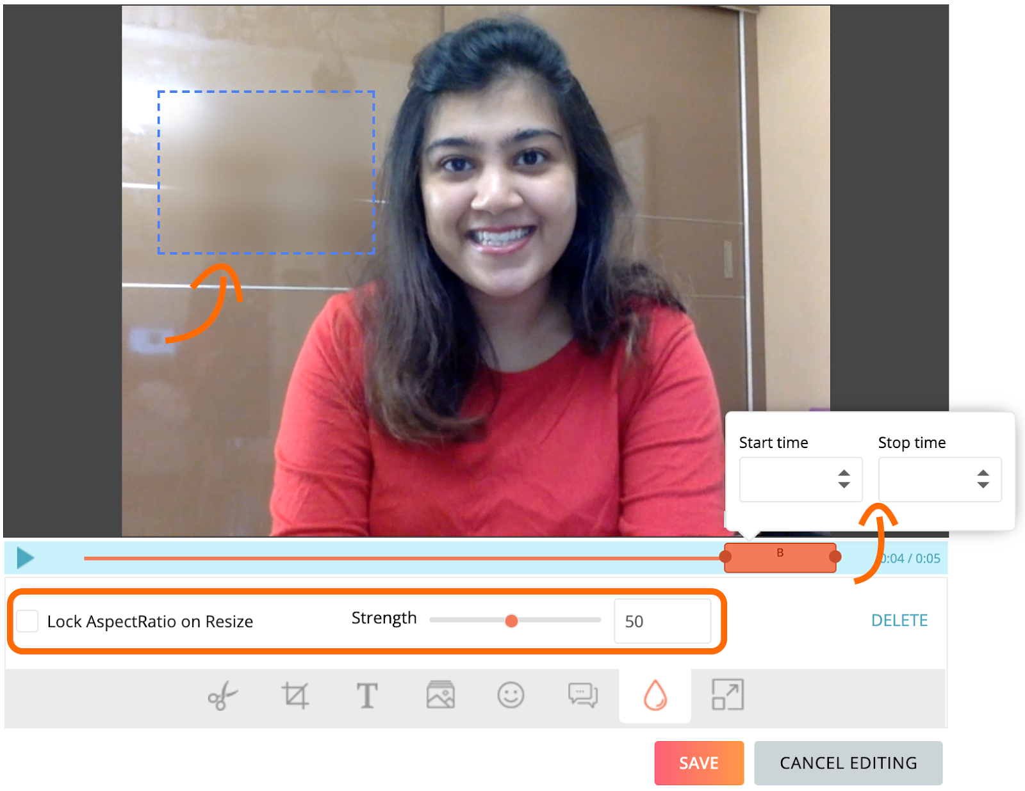
Task: Play the video preview
Action: pyautogui.click(x=24, y=557)
